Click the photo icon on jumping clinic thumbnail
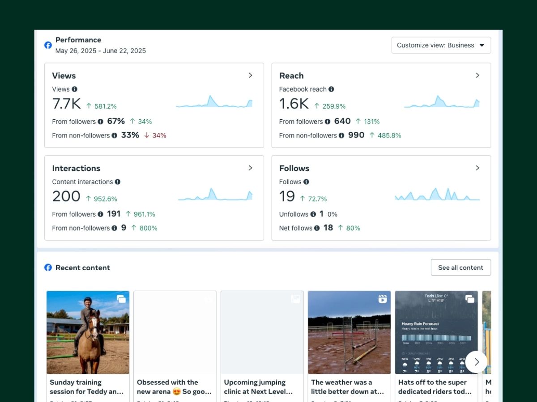This screenshot has width=537, height=402. pos(295,299)
